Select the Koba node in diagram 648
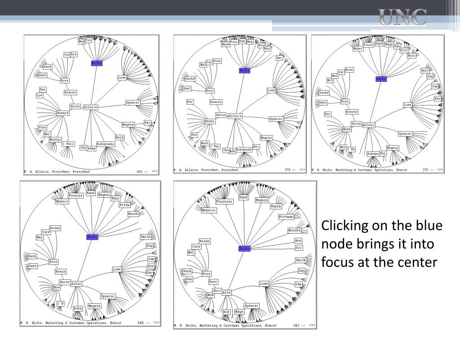Viewport: 460px width, 345px height. (77, 308)
